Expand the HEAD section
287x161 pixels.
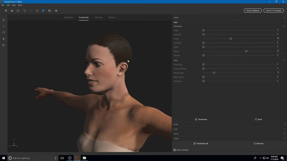284,124
